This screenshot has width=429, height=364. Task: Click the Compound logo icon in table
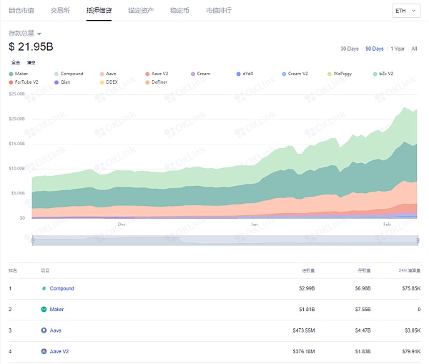point(44,289)
